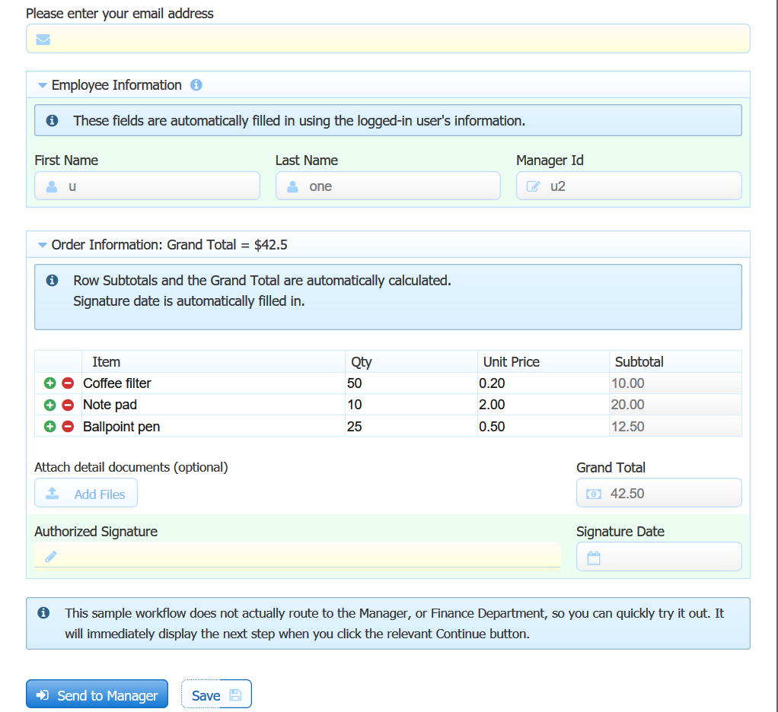
Task: Click the Manager Id input field
Action: pos(629,186)
